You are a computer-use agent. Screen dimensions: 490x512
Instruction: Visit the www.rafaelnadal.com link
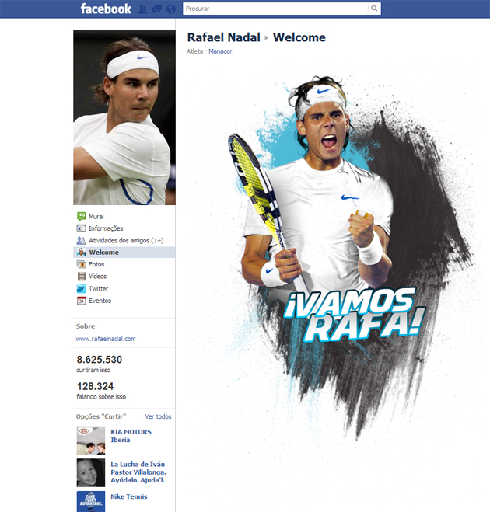click(106, 339)
